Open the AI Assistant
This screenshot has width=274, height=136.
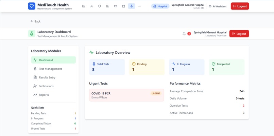pos(218,6)
